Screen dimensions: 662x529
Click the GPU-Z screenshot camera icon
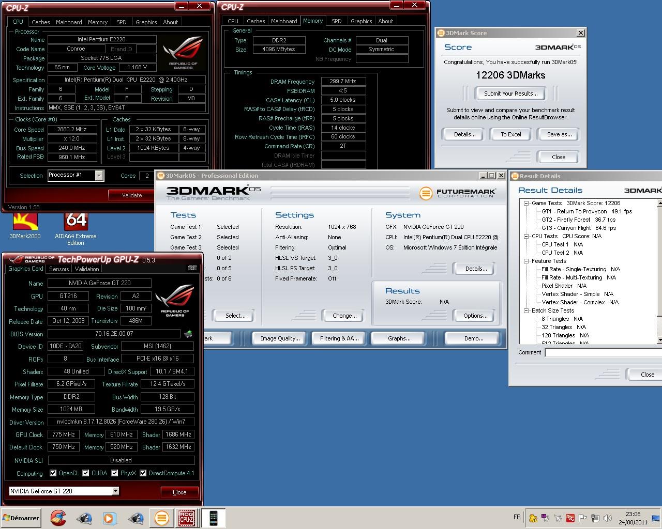click(x=192, y=268)
